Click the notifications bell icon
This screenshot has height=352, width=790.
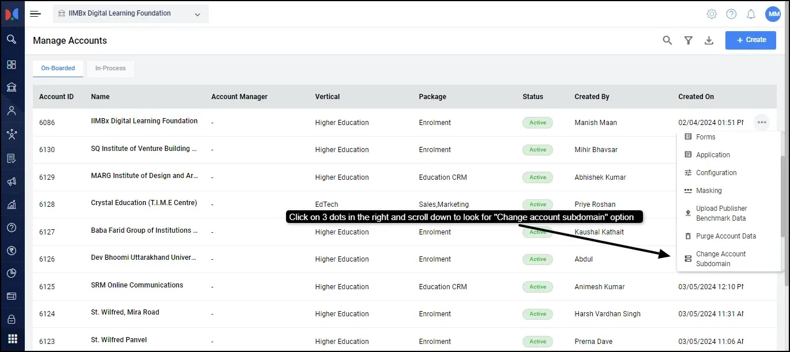pos(751,14)
